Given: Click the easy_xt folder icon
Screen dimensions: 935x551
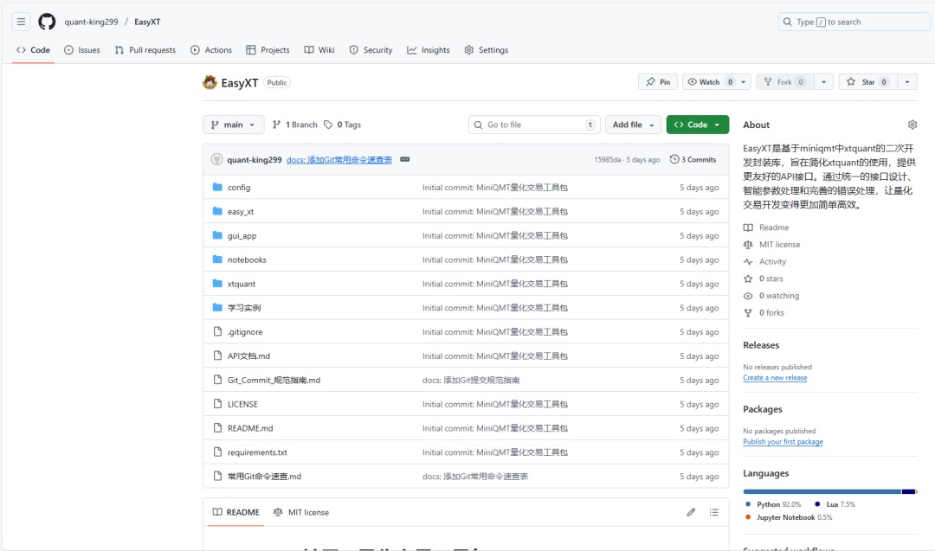Looking at the screenshot, I should pyautogui.click(x=217, y=211).
